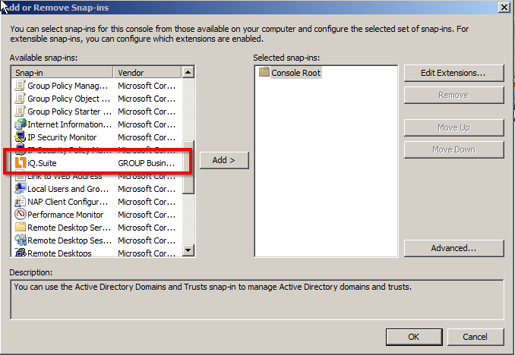Close the dialog with the X button
515x355 pixels.
coord(503,7)
